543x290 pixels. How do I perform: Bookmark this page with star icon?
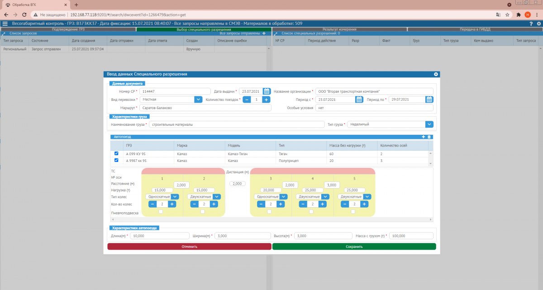507,14
